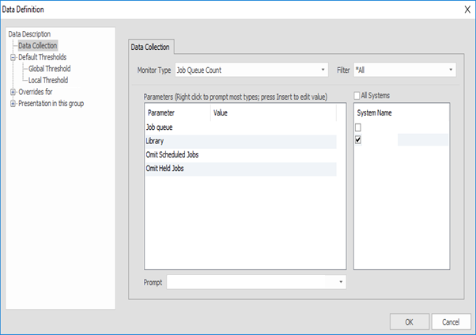This screenshot has width=476, height=335.
Task: Expand the Overrides for tree node
Action: click(x=13, y=92)
